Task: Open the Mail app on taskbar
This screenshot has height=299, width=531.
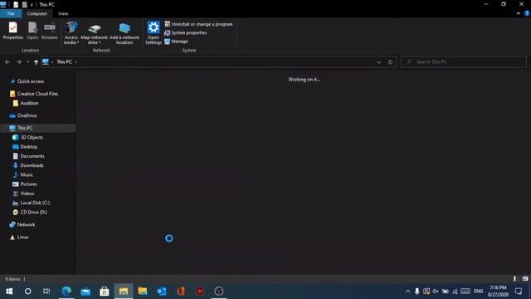Action: (x=85, y=292)
